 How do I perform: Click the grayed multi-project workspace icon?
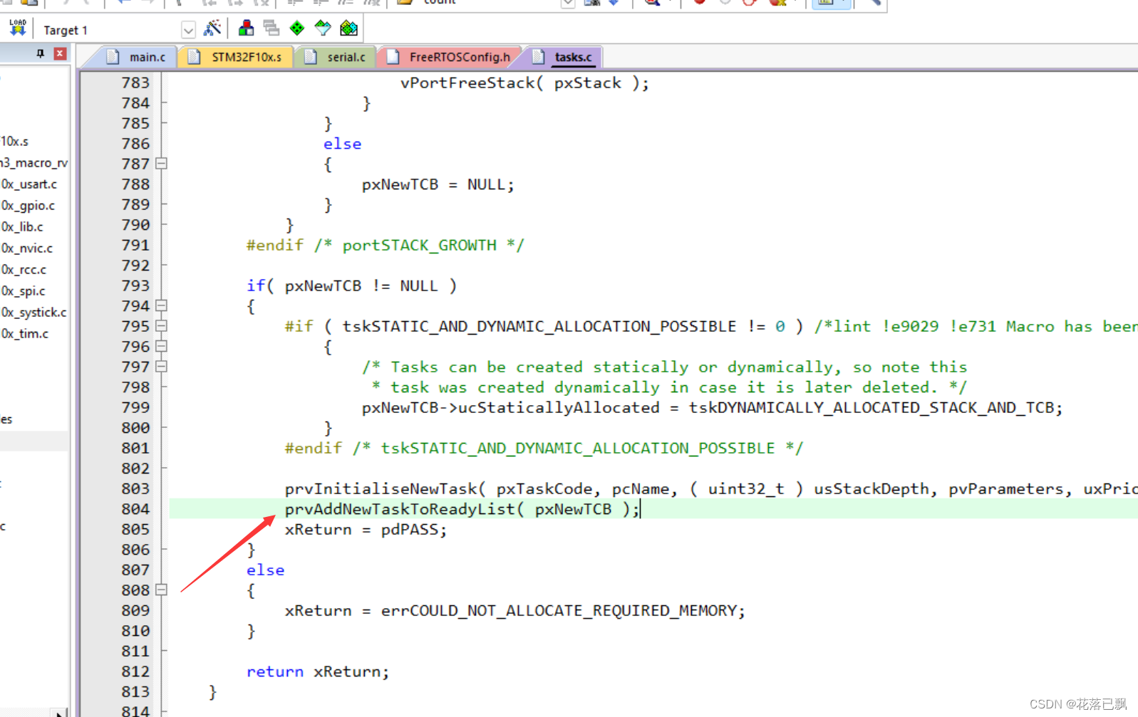271,28
